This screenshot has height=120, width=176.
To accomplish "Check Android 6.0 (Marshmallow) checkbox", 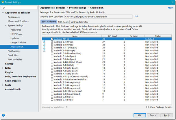I will tap(52, 53).
